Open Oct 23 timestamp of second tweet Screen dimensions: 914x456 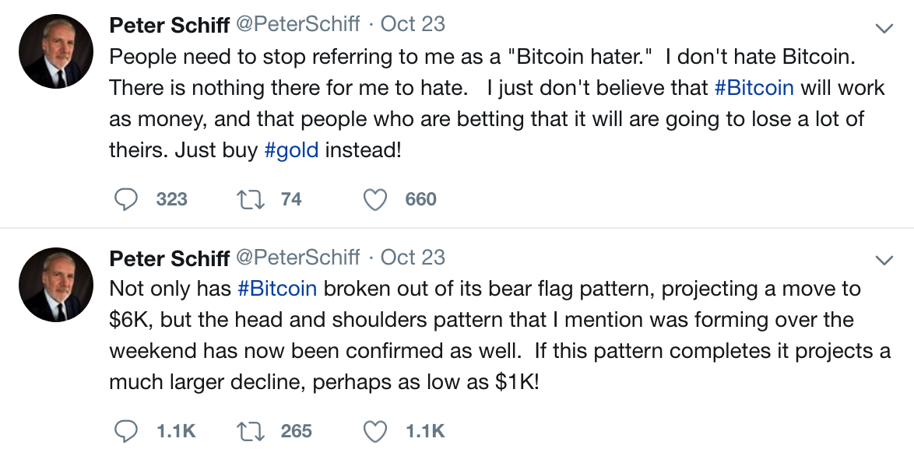click(413, 257)
